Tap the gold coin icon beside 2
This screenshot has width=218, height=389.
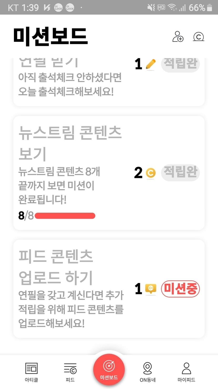click(150, 173)
